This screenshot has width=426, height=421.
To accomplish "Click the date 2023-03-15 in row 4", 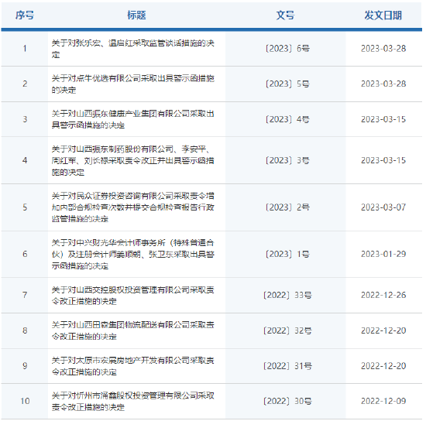I will click(x=383, y=160).
